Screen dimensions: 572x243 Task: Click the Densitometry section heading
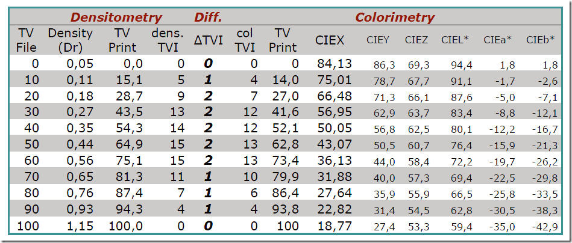coord(116,17)
